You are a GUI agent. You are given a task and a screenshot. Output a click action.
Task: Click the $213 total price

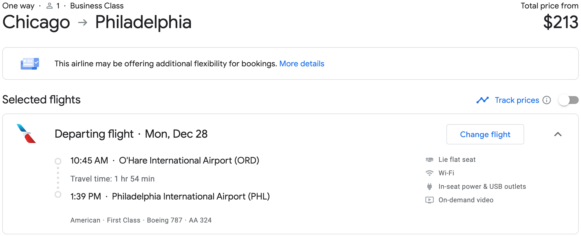pos(560,22)
